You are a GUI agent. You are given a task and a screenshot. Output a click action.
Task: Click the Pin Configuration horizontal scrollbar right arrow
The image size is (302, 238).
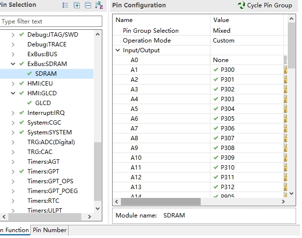(283, 201)
